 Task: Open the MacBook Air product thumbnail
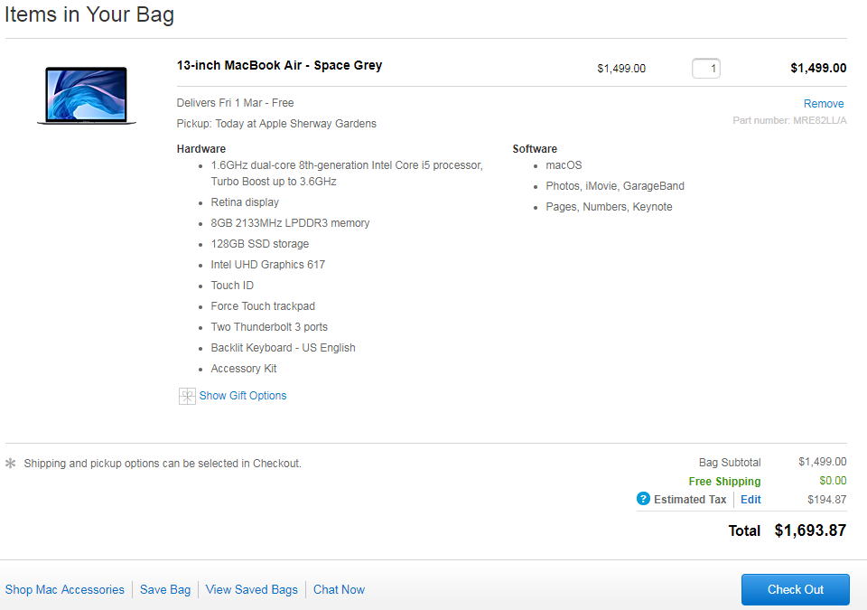tap(87, 94)
